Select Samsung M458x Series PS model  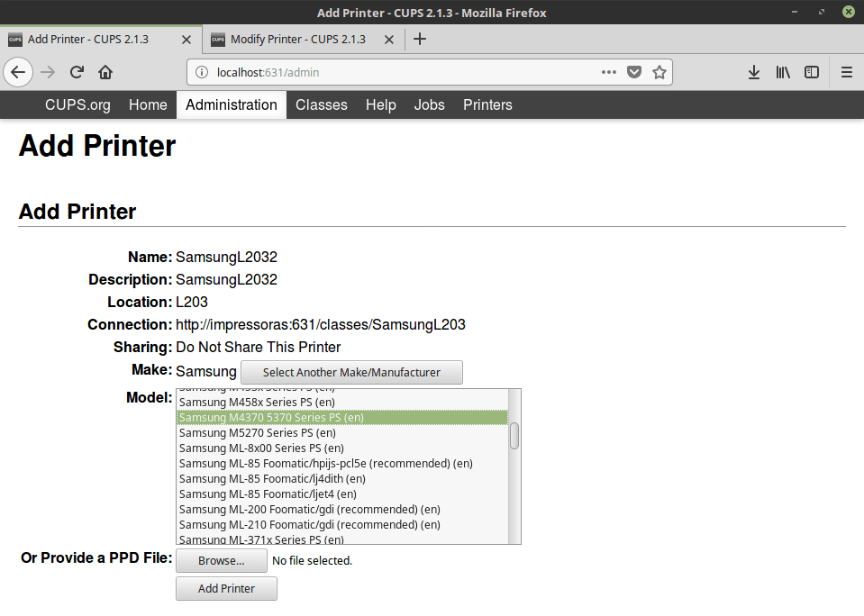coord(341,403)
